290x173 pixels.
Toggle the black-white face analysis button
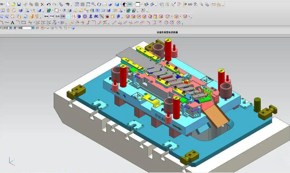[x=125, y=4]
